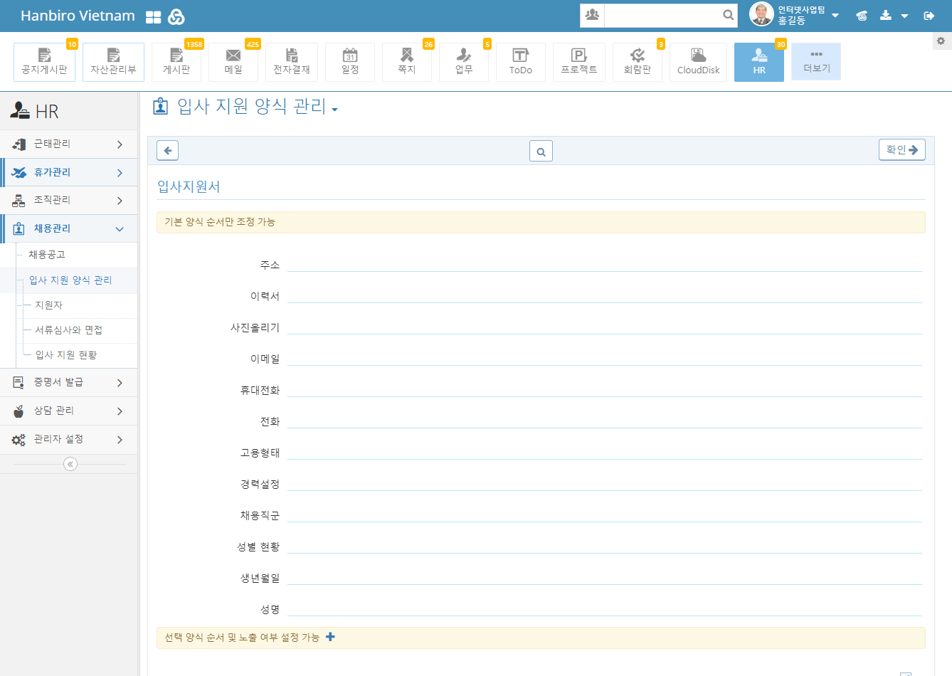
Task: Select 채용공고 in the sidebar
Action: tap(47, 254)
